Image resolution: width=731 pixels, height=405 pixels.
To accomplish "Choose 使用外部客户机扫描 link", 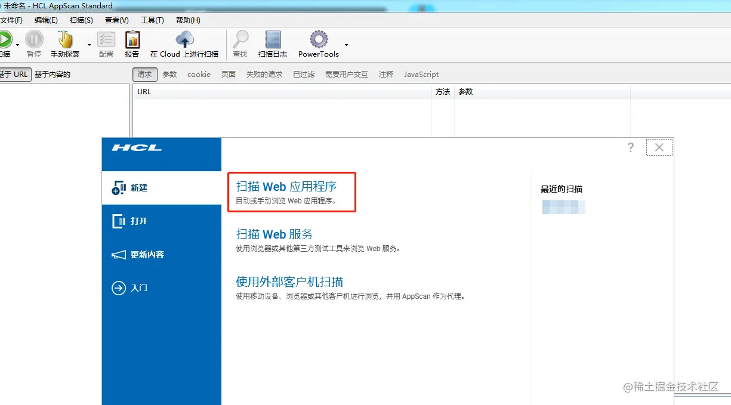I will click(289, 282).
